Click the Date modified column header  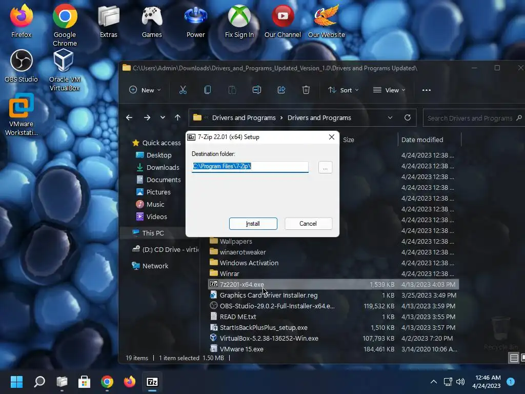[x=422, y=140]
